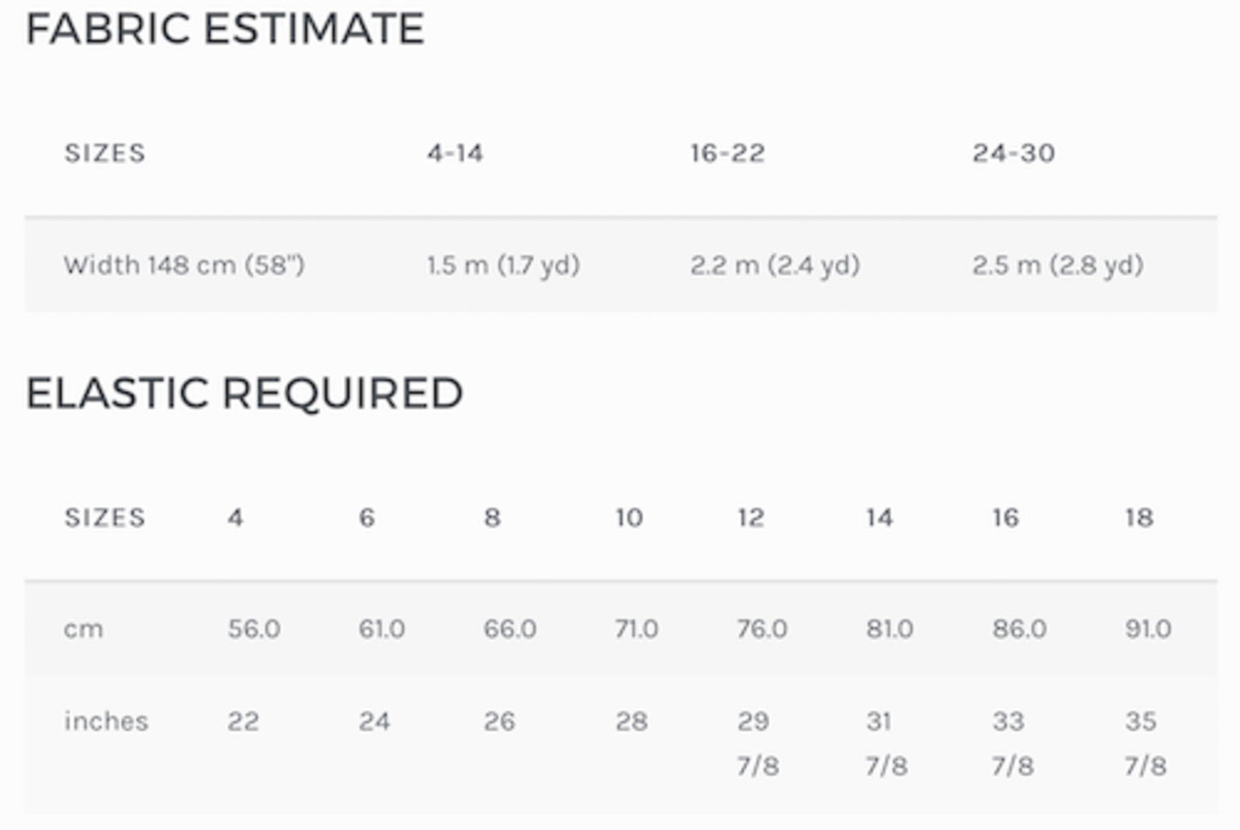
Task: Click the FABRIC ESTIMATE heading
Action: 225,28
